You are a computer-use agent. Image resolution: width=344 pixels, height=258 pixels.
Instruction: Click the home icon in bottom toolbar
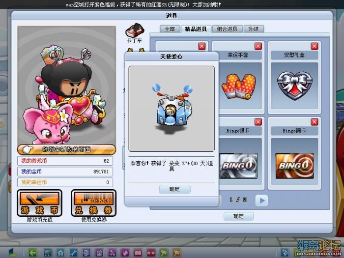click(x=60, y=253)
